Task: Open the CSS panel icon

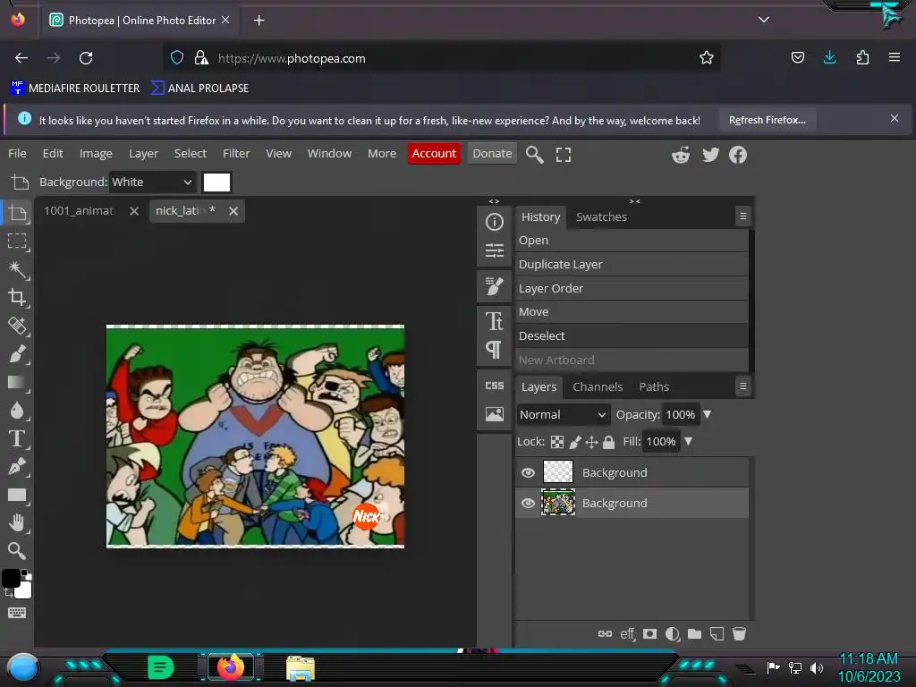Action: coord(494,386)
